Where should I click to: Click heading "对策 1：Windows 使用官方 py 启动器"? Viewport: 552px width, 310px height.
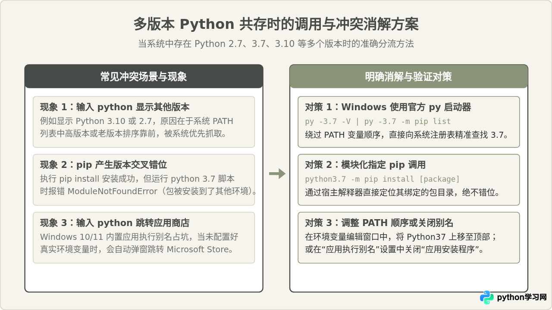coord(388,107)
